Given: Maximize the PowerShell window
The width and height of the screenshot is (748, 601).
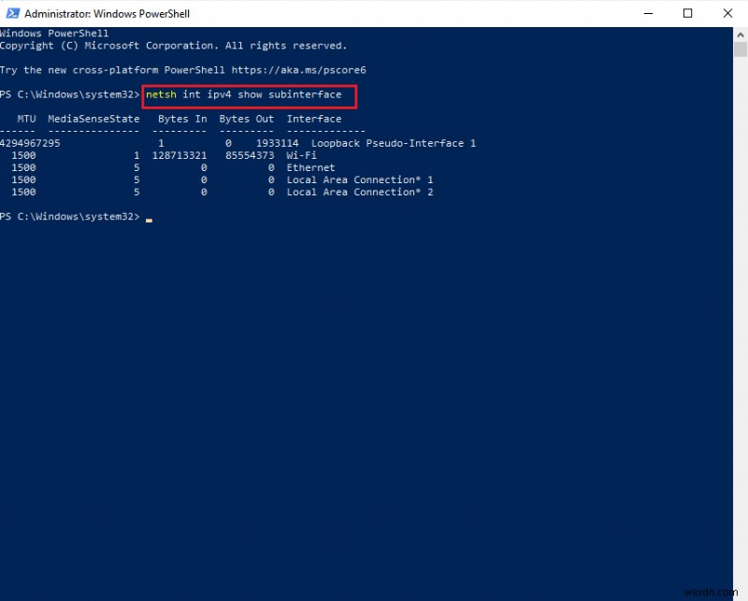Looking at the screenshot, I should (687, 13).
